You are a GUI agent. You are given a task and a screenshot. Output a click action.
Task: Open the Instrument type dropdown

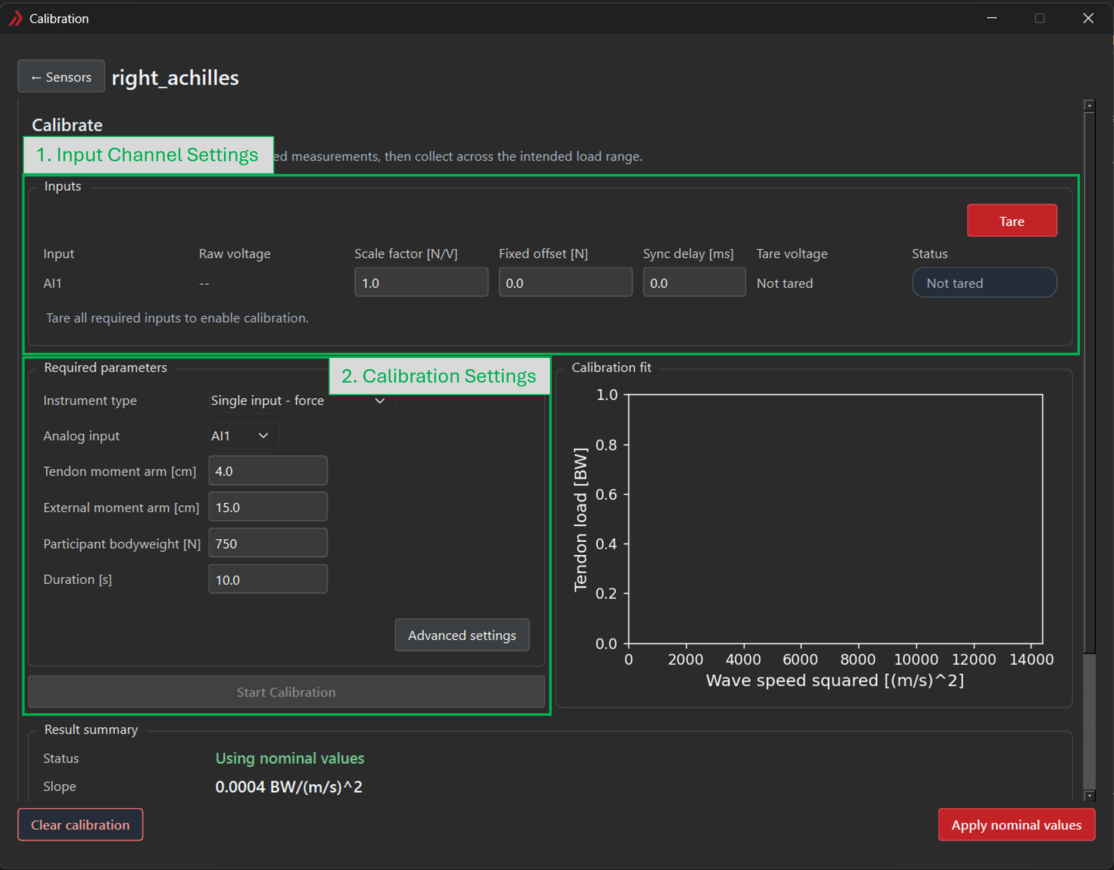tap(301, 400)
